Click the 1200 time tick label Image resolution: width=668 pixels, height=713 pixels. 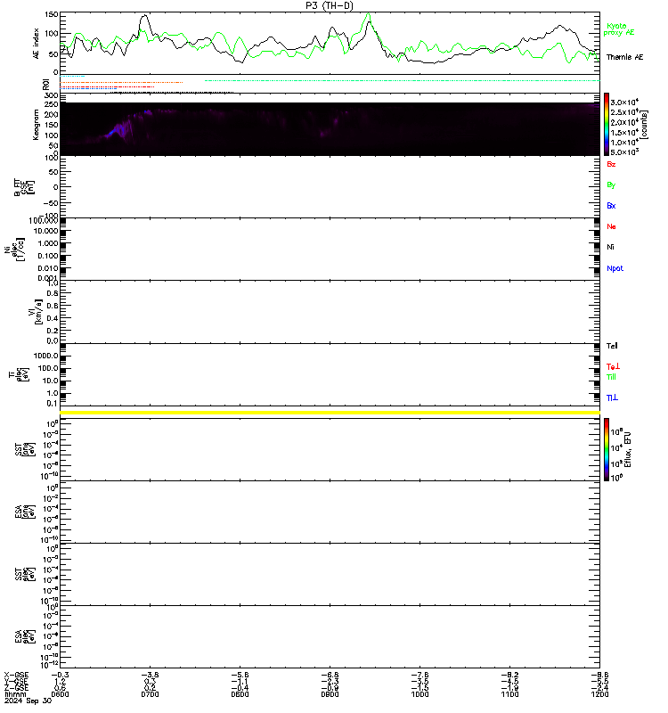pos(599,694)
